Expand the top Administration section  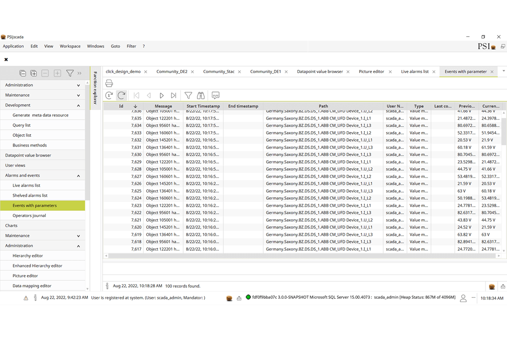[x=78, y=85]
